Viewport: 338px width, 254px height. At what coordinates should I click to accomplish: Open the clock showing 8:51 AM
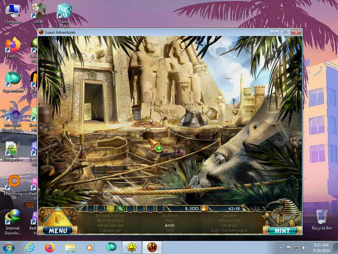click(x=321, y=247)
